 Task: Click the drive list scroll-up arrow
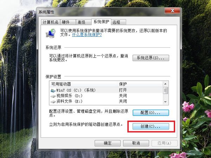point(165,84)
